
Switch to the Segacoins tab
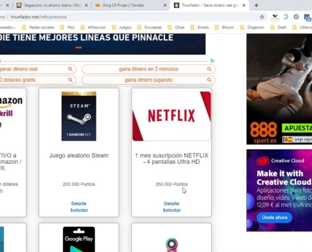tap(52, 6)
